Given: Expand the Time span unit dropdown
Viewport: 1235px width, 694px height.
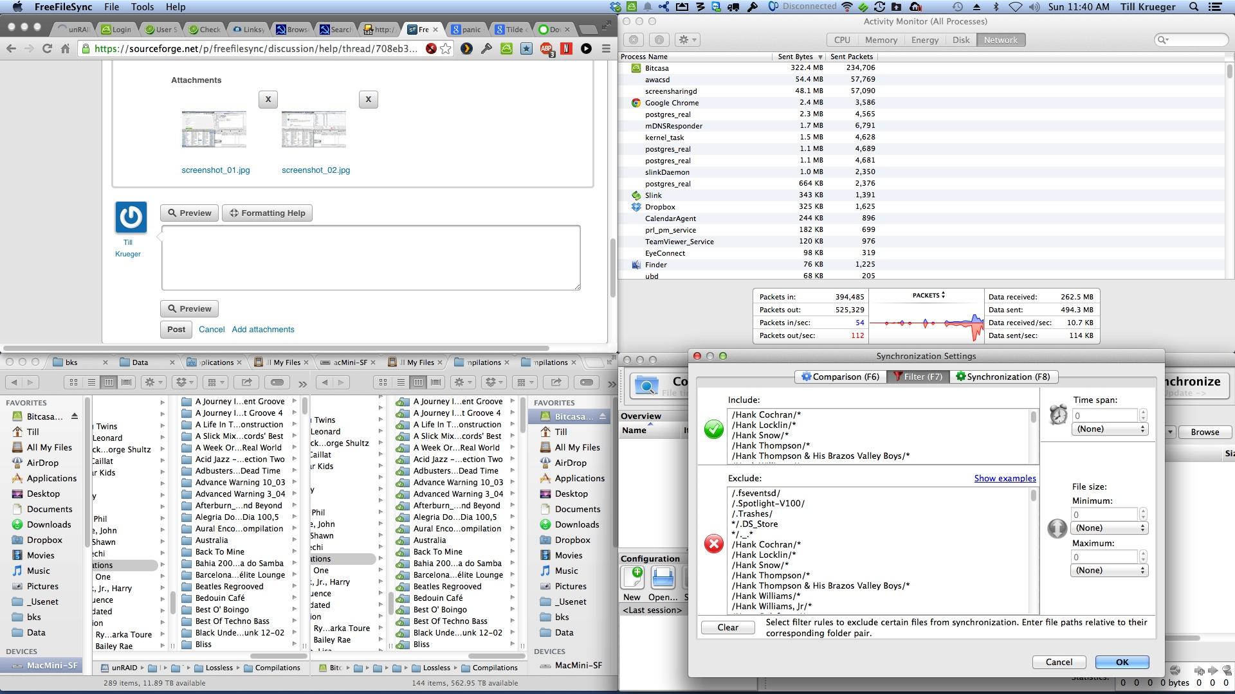Looking at the screenshot, I should click(1110, 429).
